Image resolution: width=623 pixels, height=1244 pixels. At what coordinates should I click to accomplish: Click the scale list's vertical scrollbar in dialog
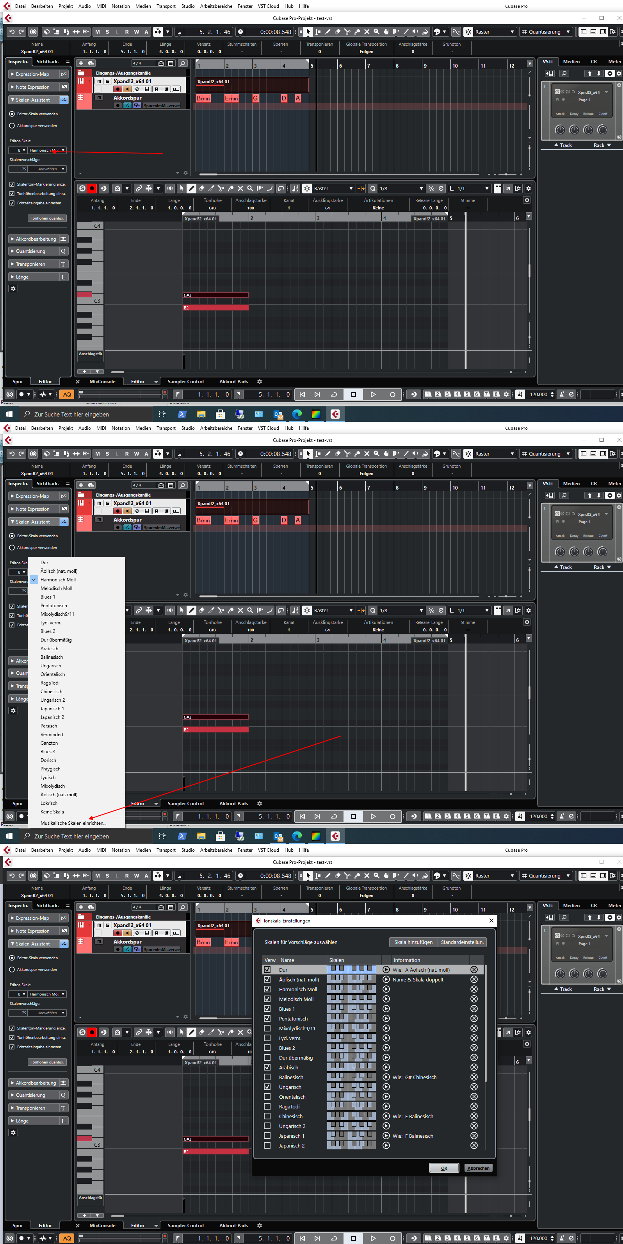point(486,1024)
